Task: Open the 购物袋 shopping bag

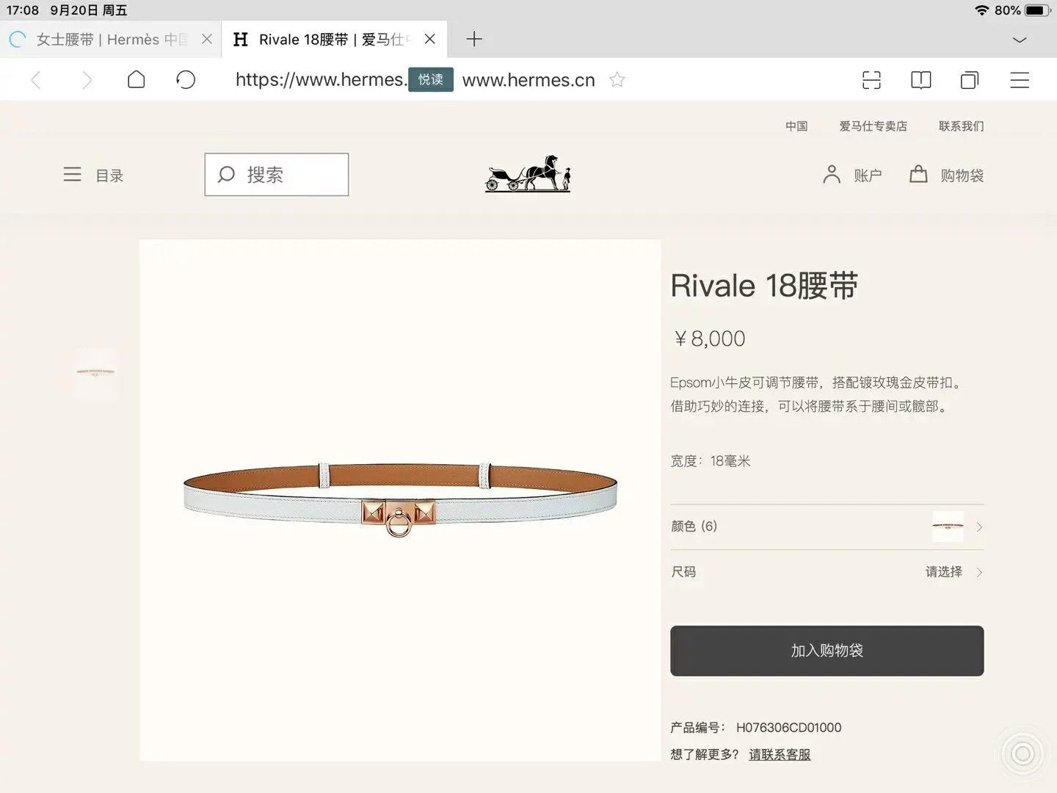Action: point(947,175)
